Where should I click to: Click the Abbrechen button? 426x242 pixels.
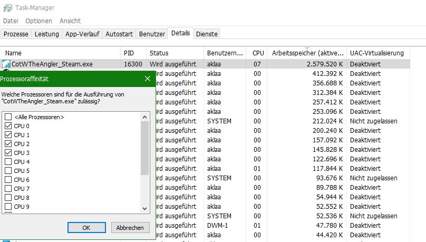click(x=130, y=228)
